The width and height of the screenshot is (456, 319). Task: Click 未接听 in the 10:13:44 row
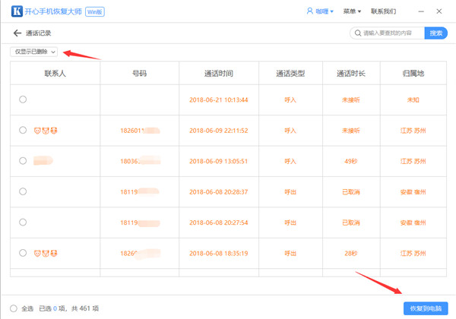[351, 100]
